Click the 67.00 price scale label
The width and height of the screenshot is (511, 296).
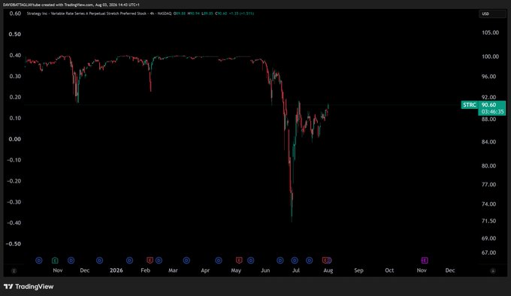tap(489, 252)
